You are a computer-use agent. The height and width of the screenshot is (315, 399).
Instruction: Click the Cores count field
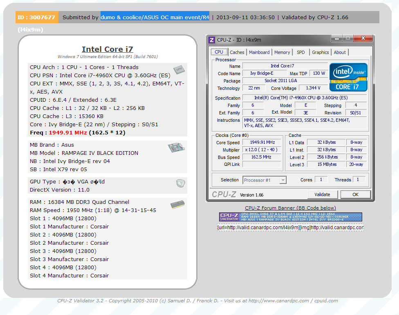click(321, 179)
